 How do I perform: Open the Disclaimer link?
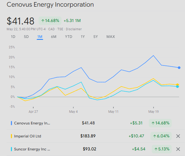click(x=74, y=29)
